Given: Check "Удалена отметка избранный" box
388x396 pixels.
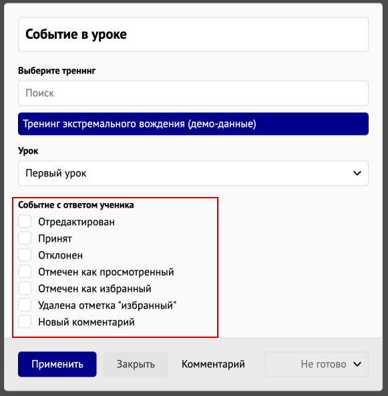Looking at the screenshot, I should (25, 305).
